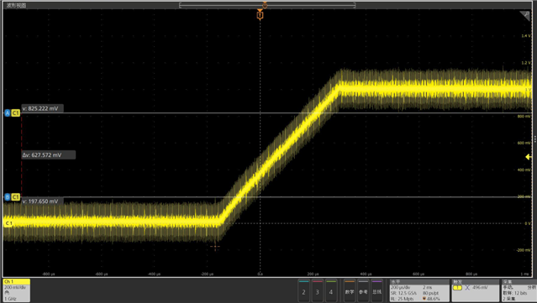Open the 总线 (Bus) waveform button
The width and height of the screenshot is (537, 303).
(x=376, y=290)
